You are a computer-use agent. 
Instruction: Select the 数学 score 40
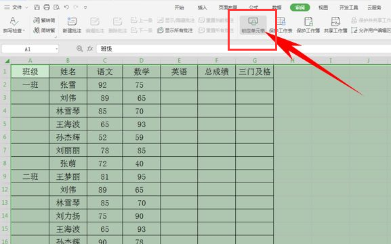click(x=142, y=164)
